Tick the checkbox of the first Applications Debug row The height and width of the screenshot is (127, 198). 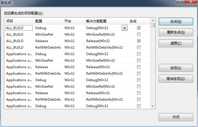tap(139, 54)
